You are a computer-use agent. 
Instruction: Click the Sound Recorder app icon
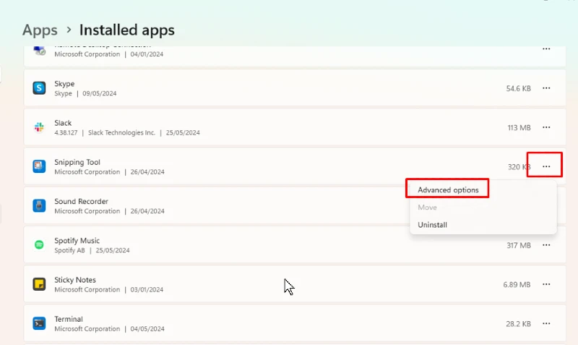(x=39, y=205)
